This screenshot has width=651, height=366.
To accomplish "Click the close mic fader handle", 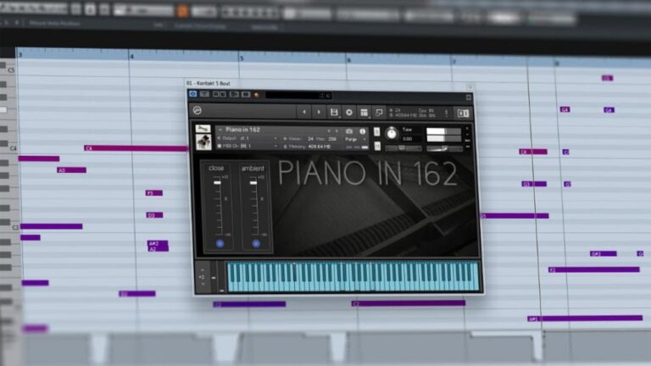I will (x=217, y=182).
